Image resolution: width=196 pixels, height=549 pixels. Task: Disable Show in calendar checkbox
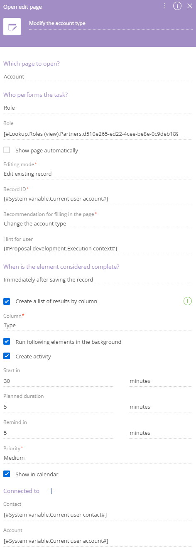7,474
